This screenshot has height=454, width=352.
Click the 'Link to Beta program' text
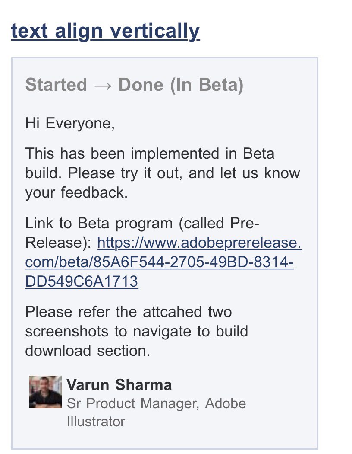coord(99,223)
